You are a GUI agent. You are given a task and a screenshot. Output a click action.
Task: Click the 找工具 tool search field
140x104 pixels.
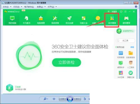pyautogui.click(x=125, y=41)
